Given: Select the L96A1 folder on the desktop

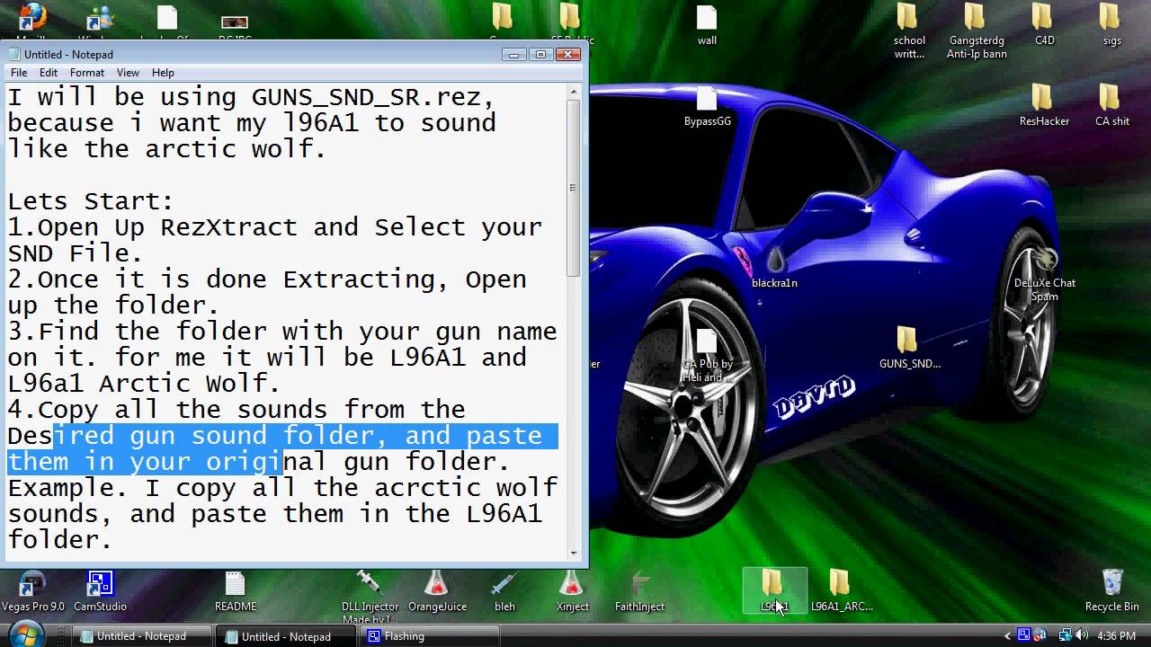Looking at the screenshot, I should point(774,590).
